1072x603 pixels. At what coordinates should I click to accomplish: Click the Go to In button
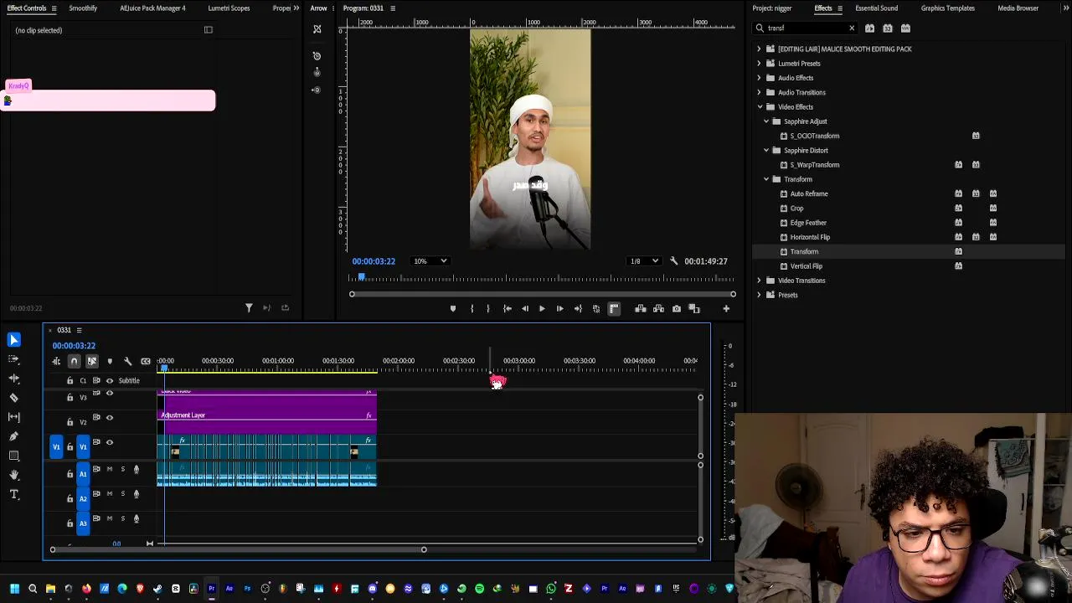coord(507,309)
